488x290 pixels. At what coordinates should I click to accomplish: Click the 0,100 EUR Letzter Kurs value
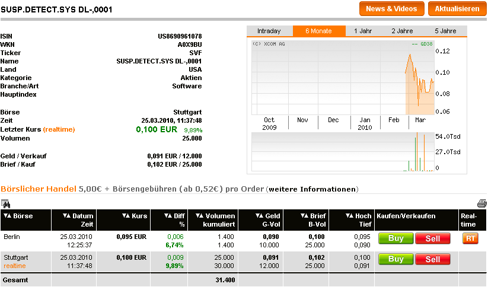157,129
